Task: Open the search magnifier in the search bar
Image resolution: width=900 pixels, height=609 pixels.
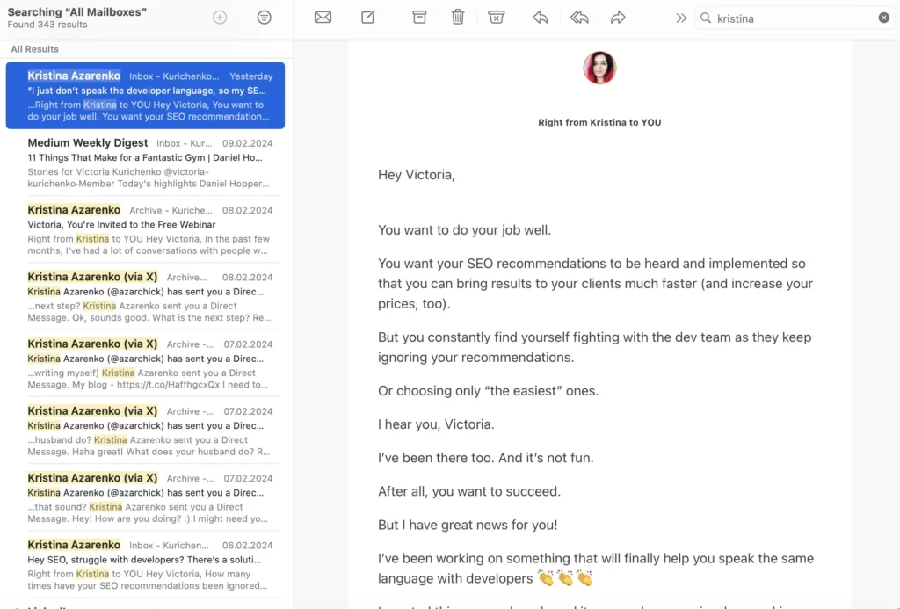Action: coord(704,18)
